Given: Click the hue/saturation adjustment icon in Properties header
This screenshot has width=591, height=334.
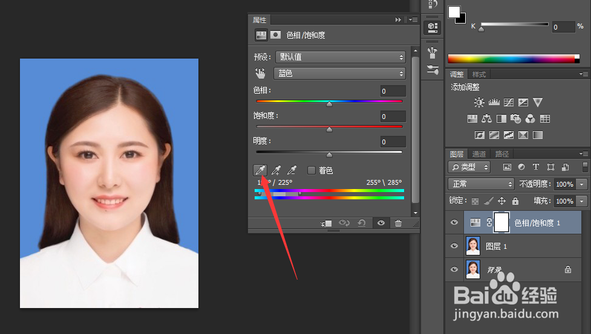Looking at the screenshot, I should pos(261,35).
